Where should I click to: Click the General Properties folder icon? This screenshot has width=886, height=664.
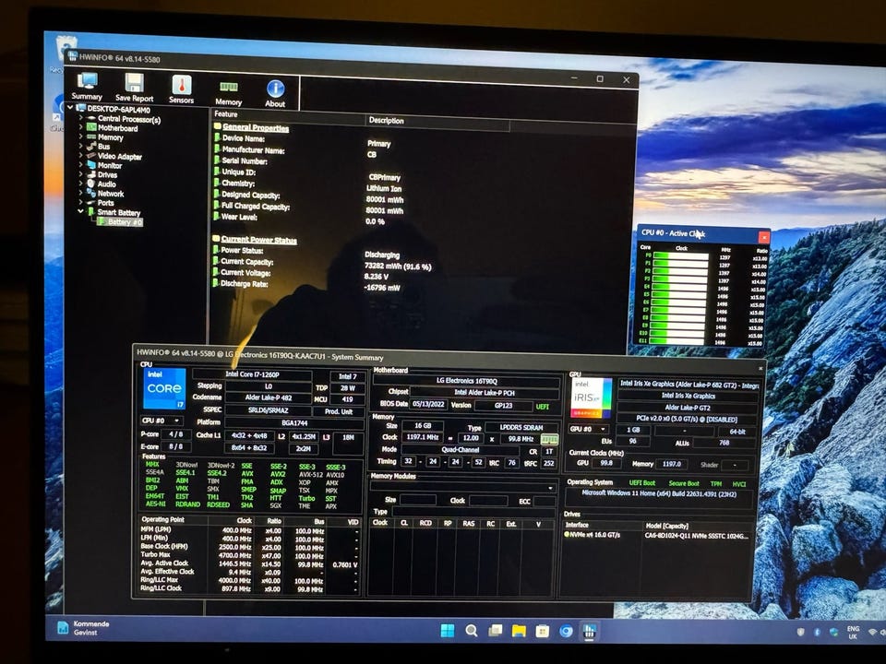click(x=217, y=126)
